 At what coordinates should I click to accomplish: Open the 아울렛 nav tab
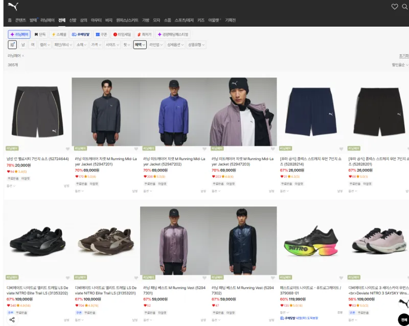pyautogui.click(x=214, y=20)
